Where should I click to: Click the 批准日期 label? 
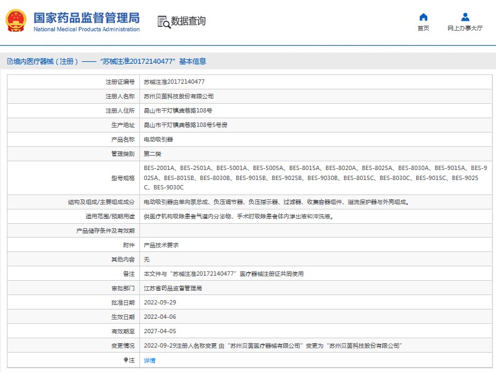pos(123,303)
